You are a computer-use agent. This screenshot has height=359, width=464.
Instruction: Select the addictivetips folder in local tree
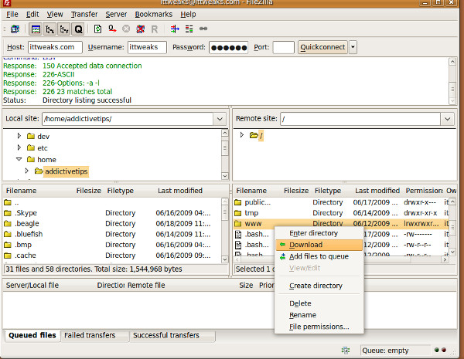(x=66, y=171)
